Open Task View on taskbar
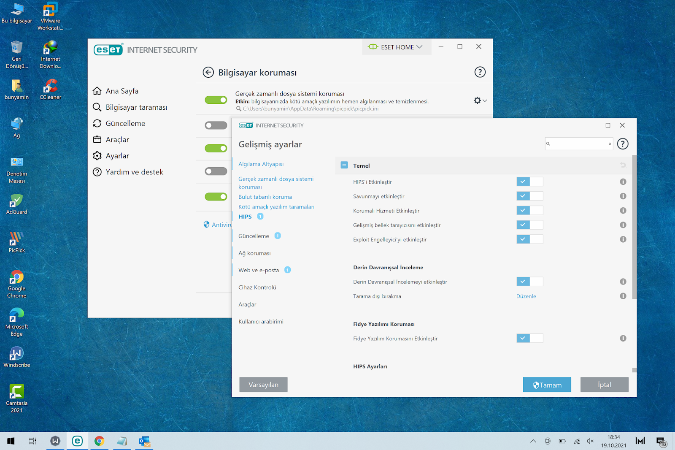This screenshot has width=675, height=450. 32,441
